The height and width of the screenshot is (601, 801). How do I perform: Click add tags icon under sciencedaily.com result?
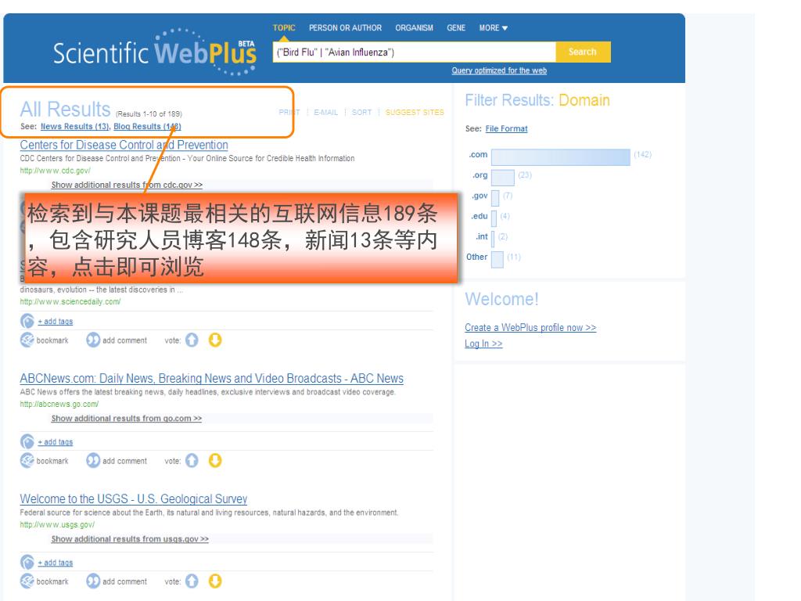coord(27,321)
